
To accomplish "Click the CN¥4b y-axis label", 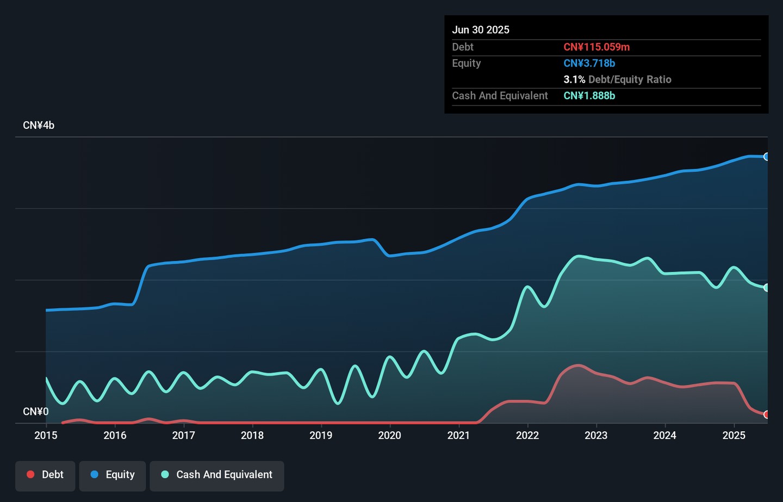I will (39, 125).
